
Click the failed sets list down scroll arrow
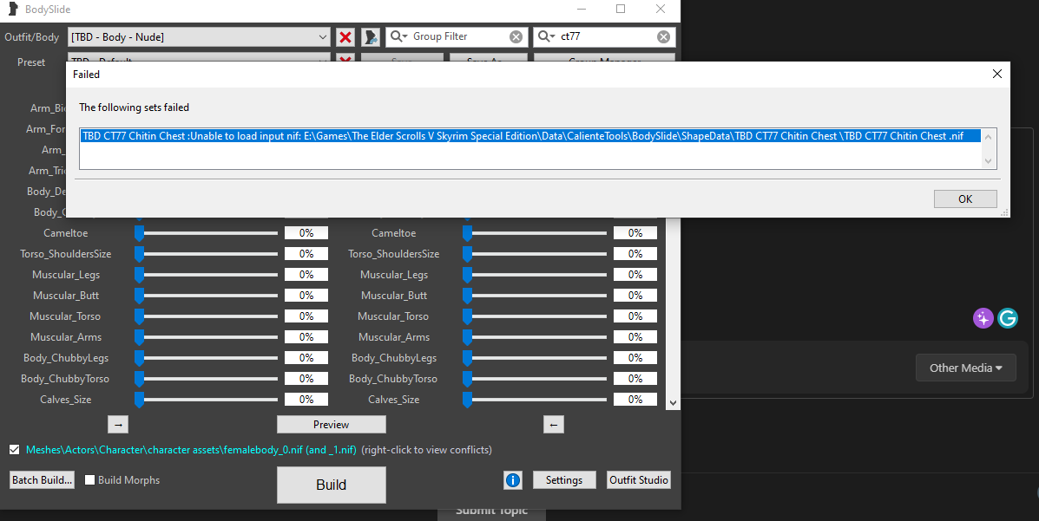[x=988, y=161]
